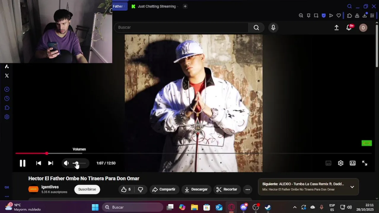
Task: Open the browser downloads icon
Action: [365, 16]
